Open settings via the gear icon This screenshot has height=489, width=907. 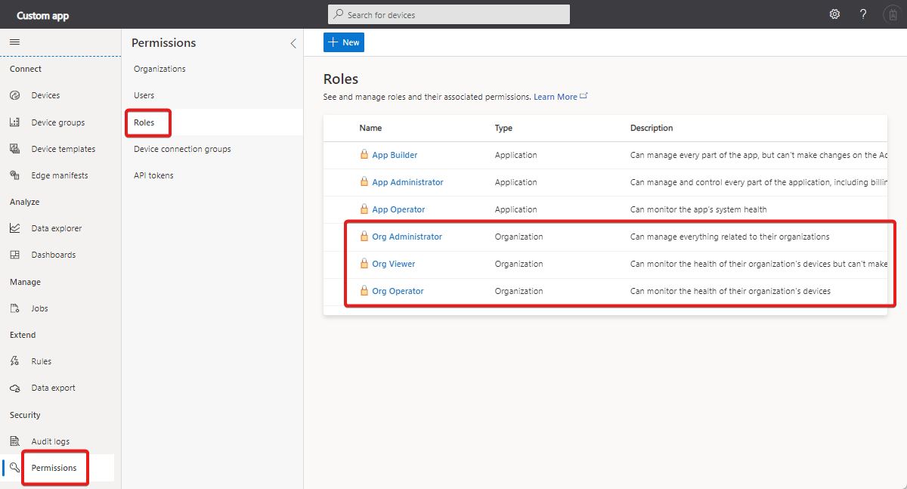tap(834, 14)
